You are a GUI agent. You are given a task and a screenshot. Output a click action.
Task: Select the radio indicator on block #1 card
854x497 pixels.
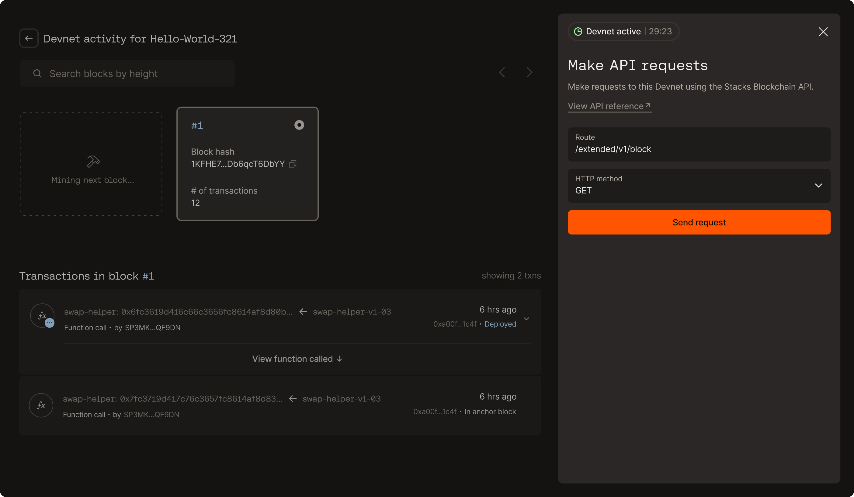(299, 125)
